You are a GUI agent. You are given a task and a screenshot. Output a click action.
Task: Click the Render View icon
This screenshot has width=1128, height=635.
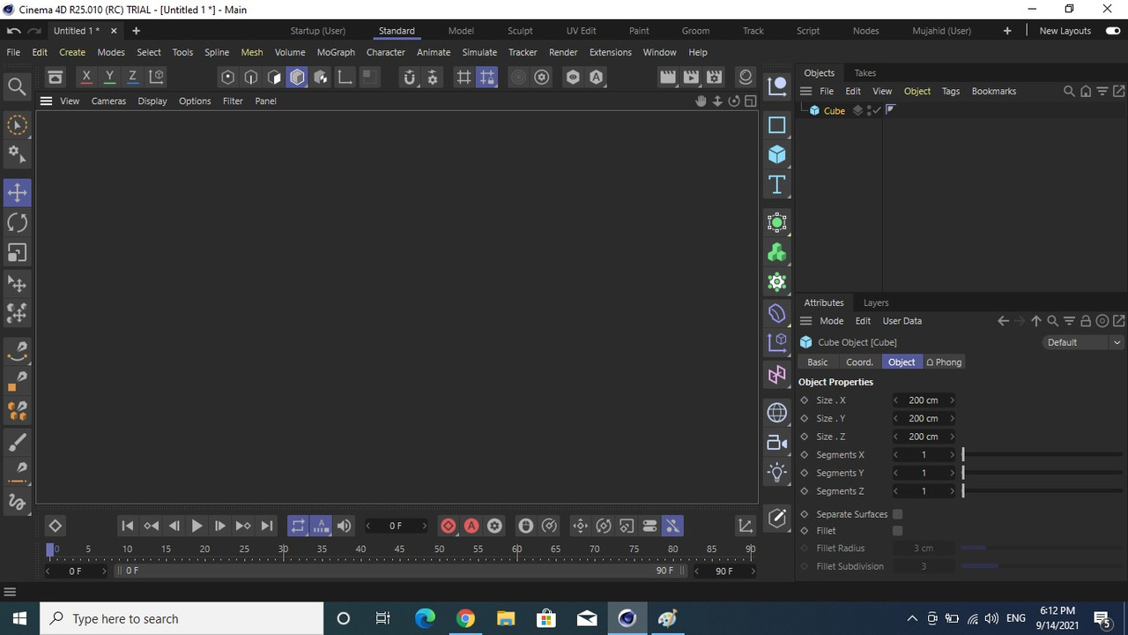tap(668, 78)
